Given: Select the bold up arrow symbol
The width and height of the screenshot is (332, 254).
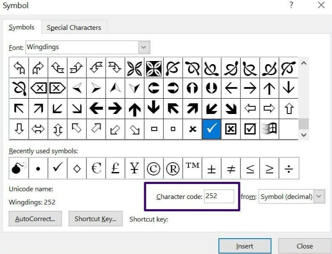Looking at the screenshot, I should (134, 108).
